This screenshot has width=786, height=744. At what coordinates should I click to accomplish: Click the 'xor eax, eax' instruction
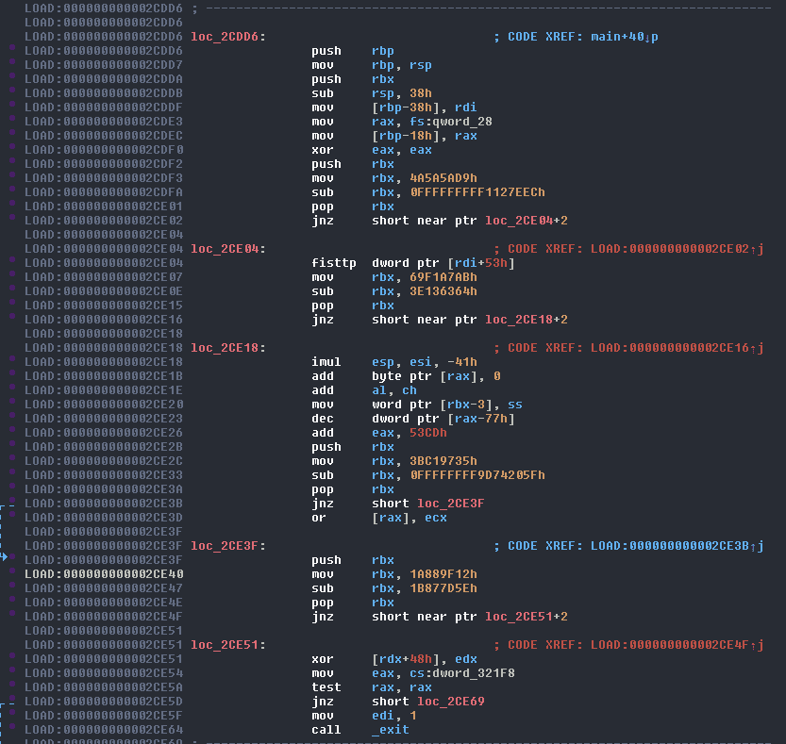pyautogui.click(x=372, y=150)
